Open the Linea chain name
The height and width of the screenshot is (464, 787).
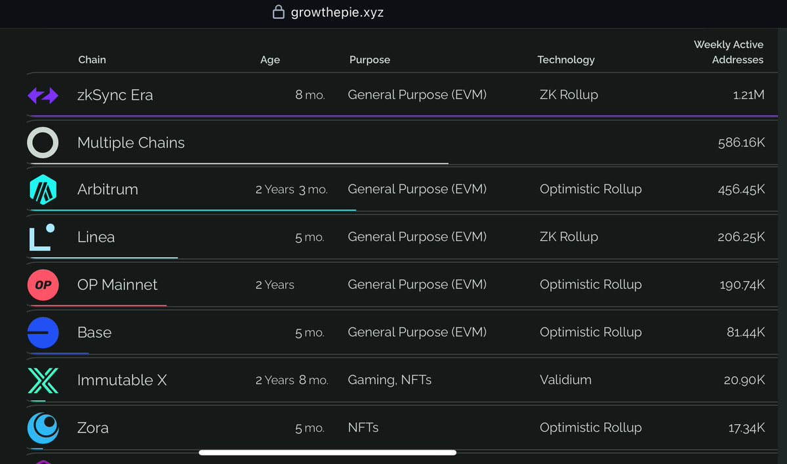pyautogui.click(x=96, y=237)
